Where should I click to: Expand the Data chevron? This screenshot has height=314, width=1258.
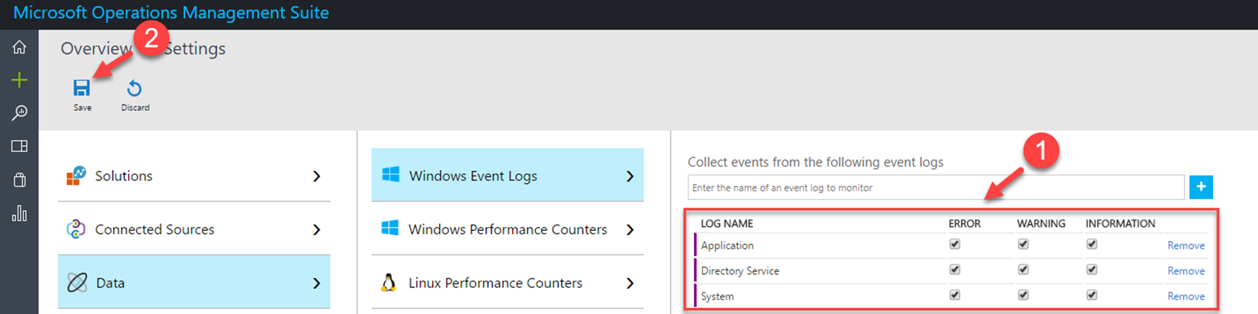point(317,283)
